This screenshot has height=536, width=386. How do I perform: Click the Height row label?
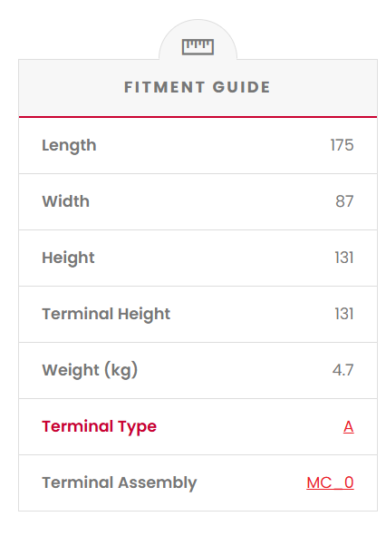(68, 258)
